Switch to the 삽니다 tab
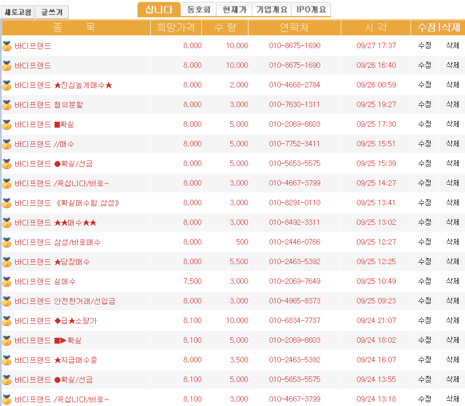Image resolution: width=465 pixels, height=406 pixels. point(159,9)
